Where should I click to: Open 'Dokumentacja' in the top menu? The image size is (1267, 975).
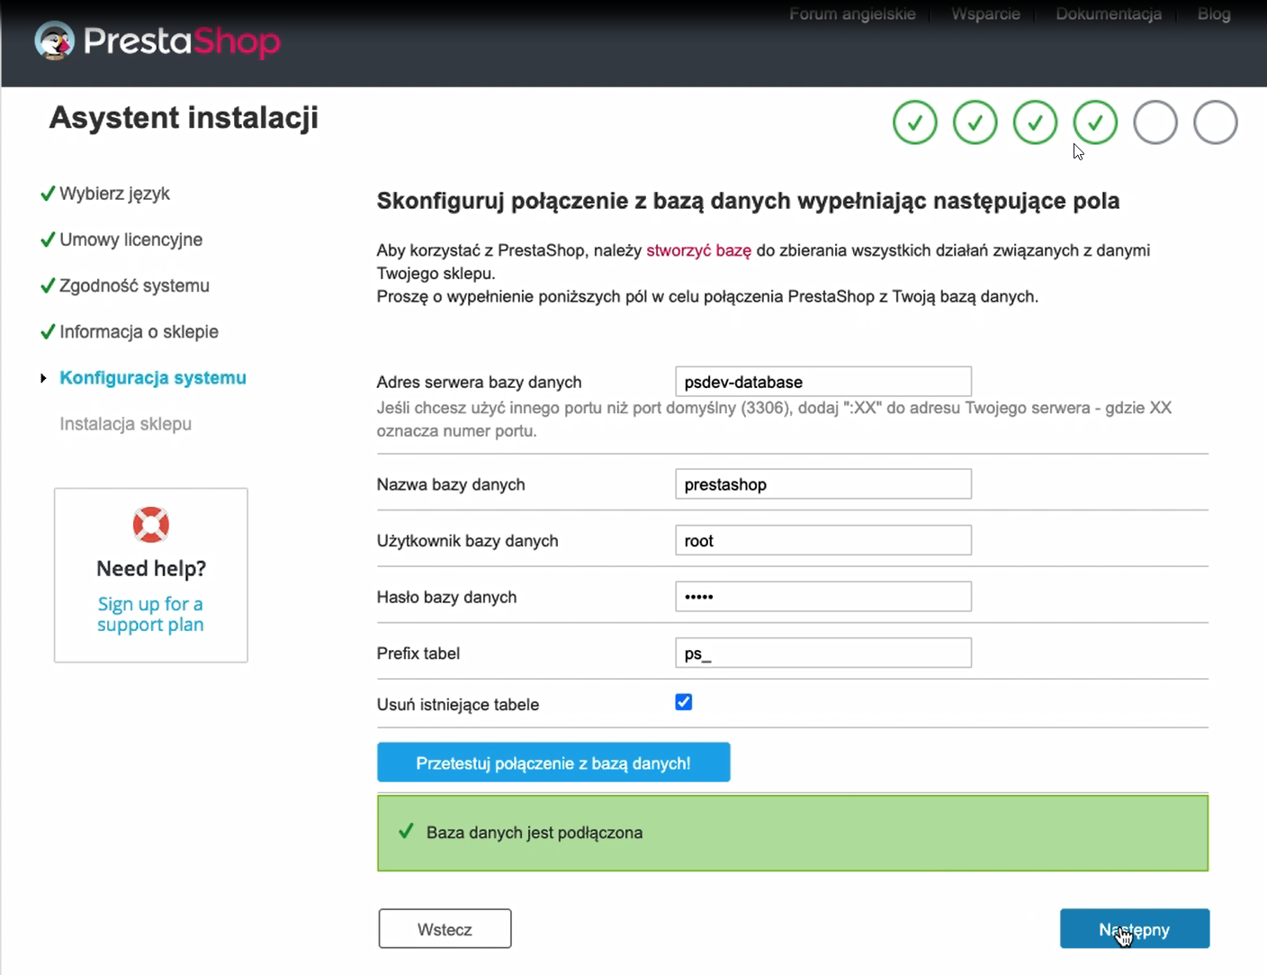pyautogui.click(x=1108, y=14)
